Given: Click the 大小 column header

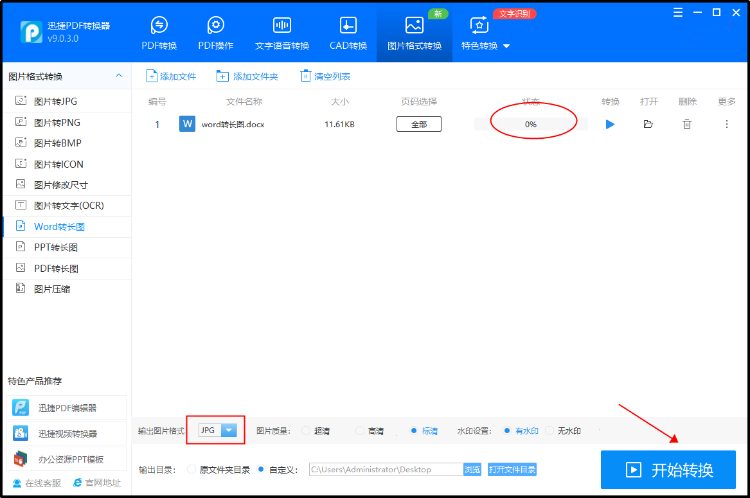Looking at the screenshot, I should point(339,102).
